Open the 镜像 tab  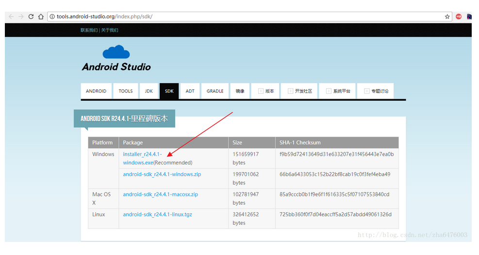click(240, 91)
